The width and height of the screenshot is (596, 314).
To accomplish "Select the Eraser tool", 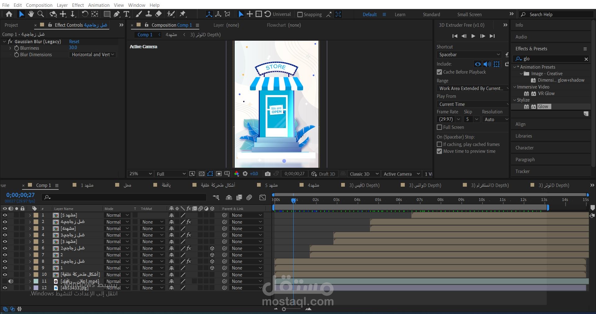I will pos(158,14).
